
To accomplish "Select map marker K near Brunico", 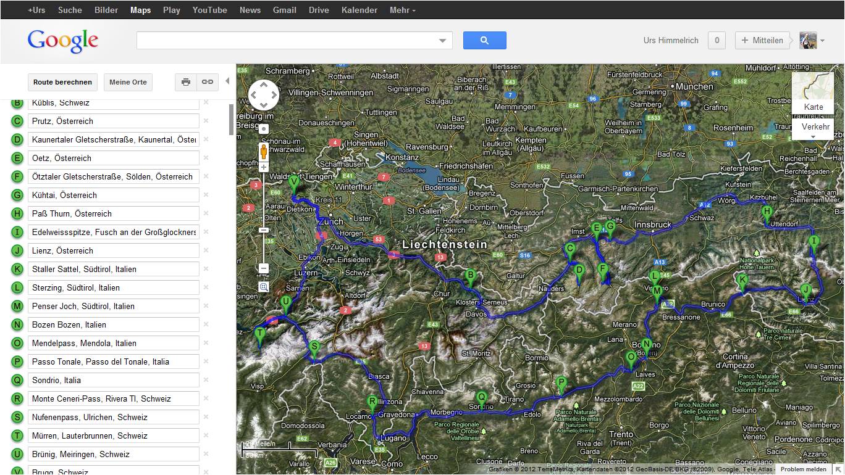I will pyautogui.click(x=742, y=283).
